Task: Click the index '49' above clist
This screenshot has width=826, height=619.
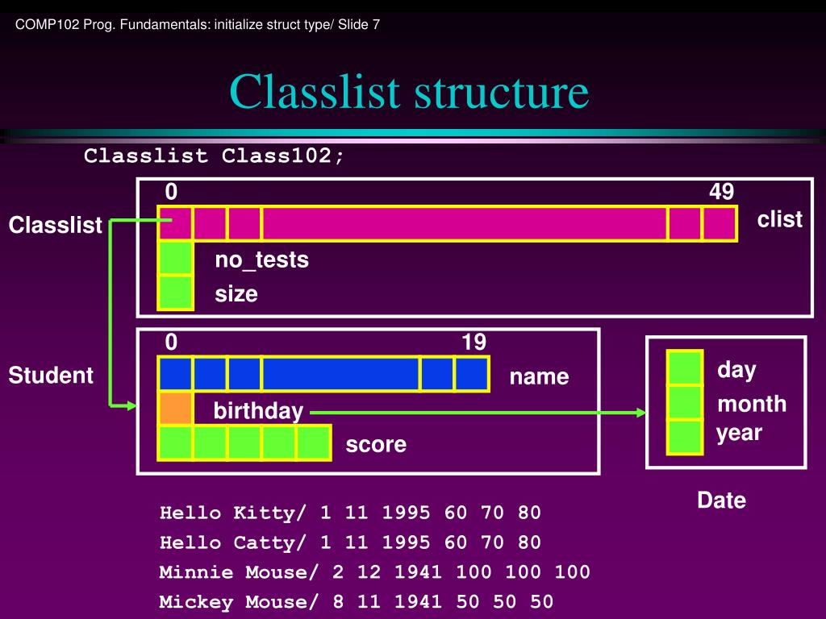Action: 721,192
